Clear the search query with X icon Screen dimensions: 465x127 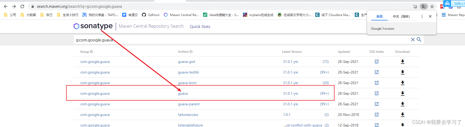click(413, 40)
